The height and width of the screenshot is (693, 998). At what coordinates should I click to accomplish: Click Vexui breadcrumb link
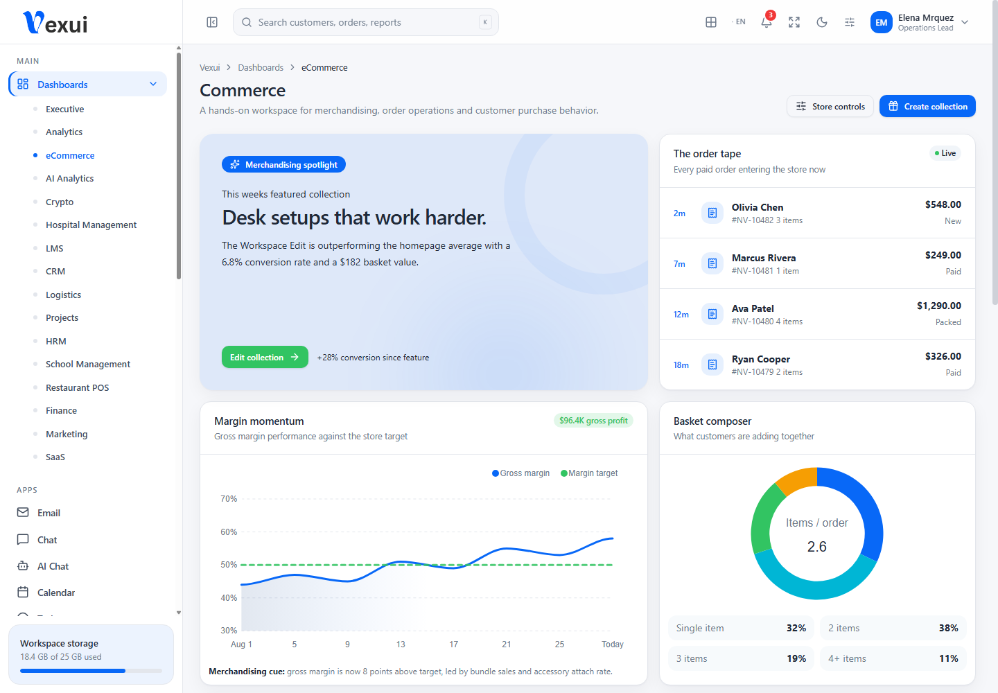click(x=209, y=67)
